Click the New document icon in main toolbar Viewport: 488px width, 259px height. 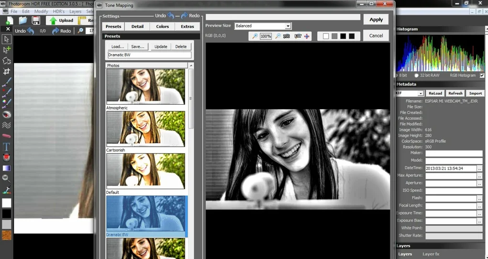pos(10,21)
